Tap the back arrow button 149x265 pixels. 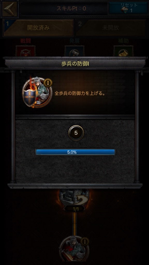click(x=10, y=9)
